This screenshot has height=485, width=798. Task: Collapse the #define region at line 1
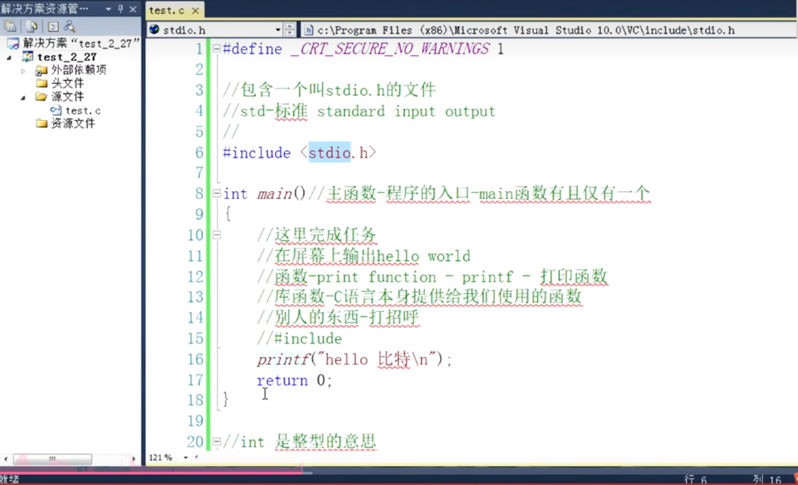pos(217,48)
